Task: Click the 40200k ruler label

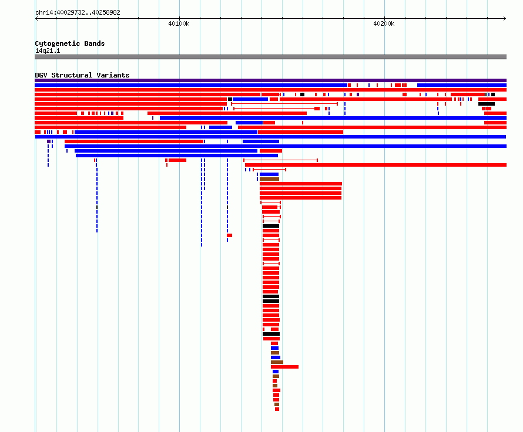Action: 384,23
